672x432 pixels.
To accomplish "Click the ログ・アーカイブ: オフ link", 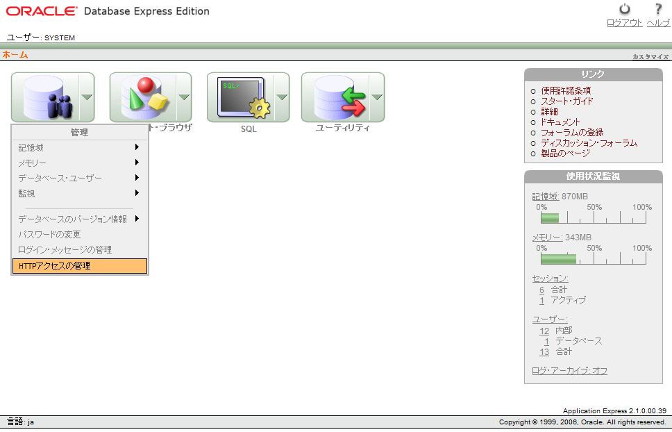I will tap(569, 371).
